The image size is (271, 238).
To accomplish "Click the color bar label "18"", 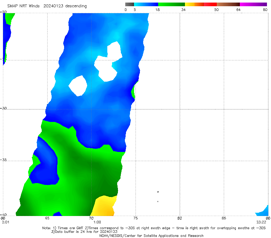I will [x=157, y=10].
